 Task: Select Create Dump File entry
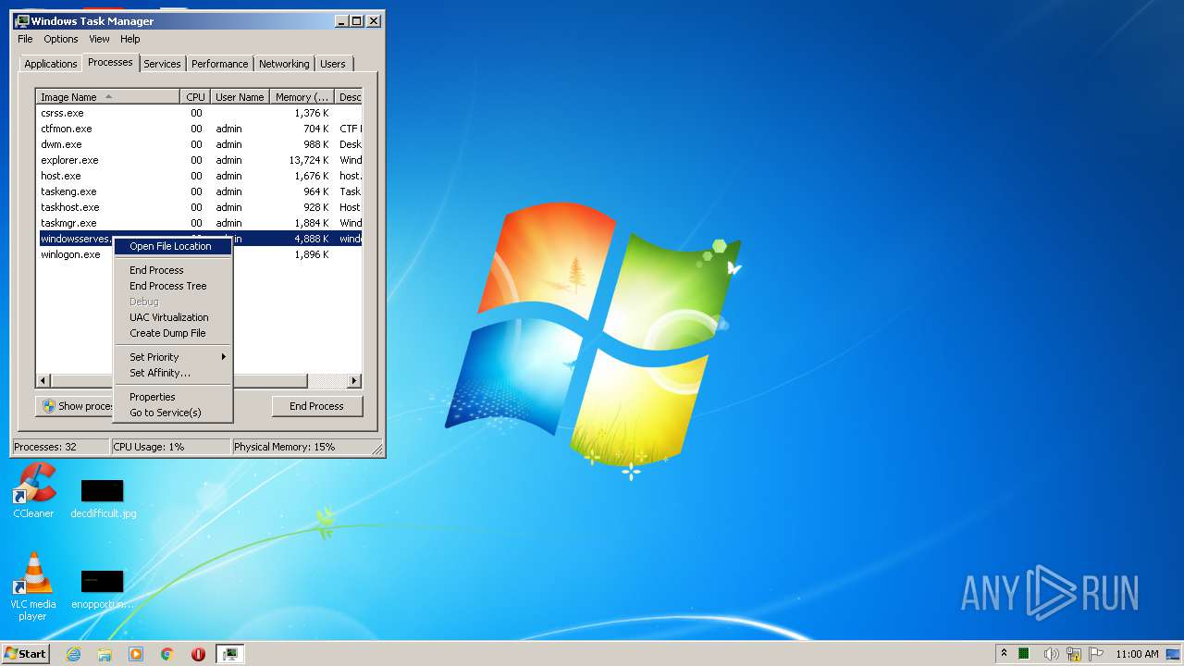(172, 333)
